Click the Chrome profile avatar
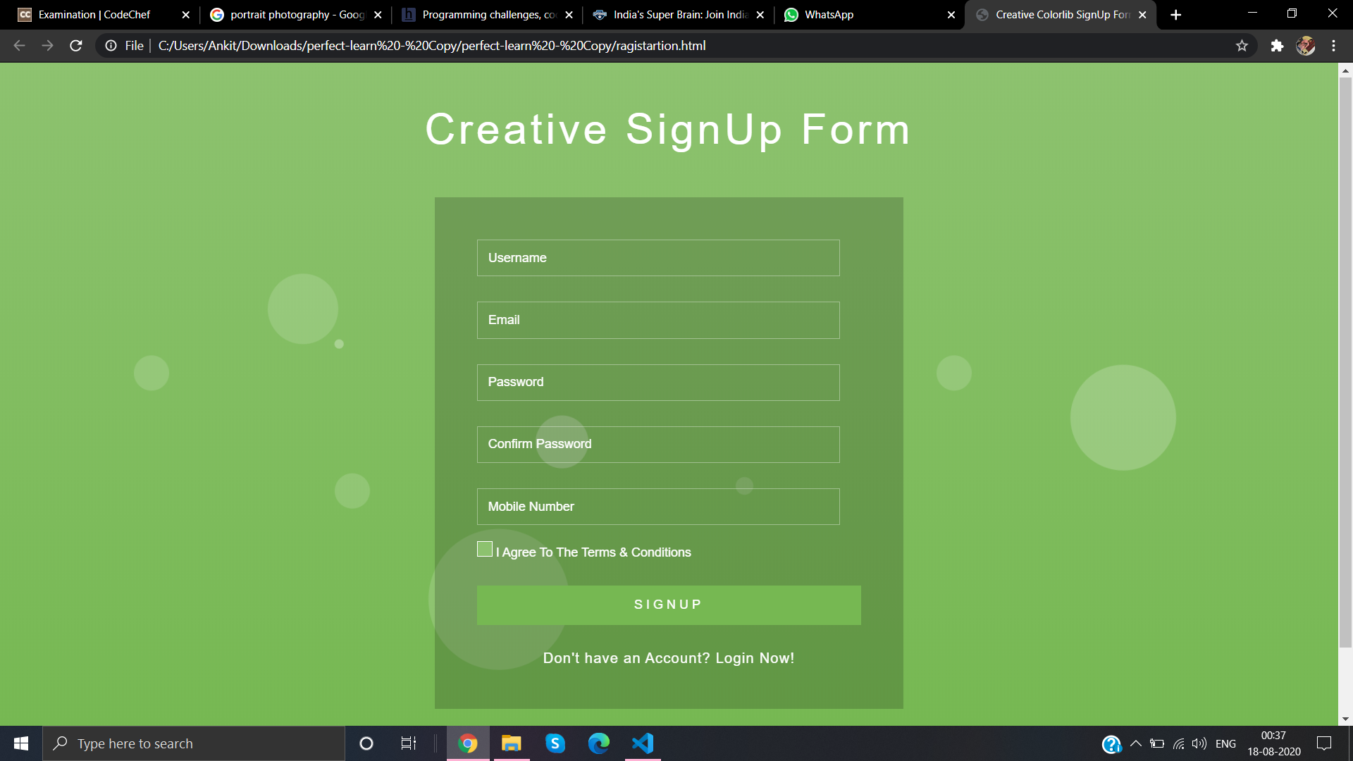 [x=1305, y=46]
